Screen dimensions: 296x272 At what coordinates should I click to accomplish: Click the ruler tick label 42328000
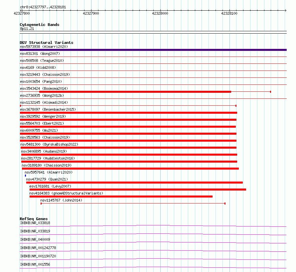click(x=160, y=13)
